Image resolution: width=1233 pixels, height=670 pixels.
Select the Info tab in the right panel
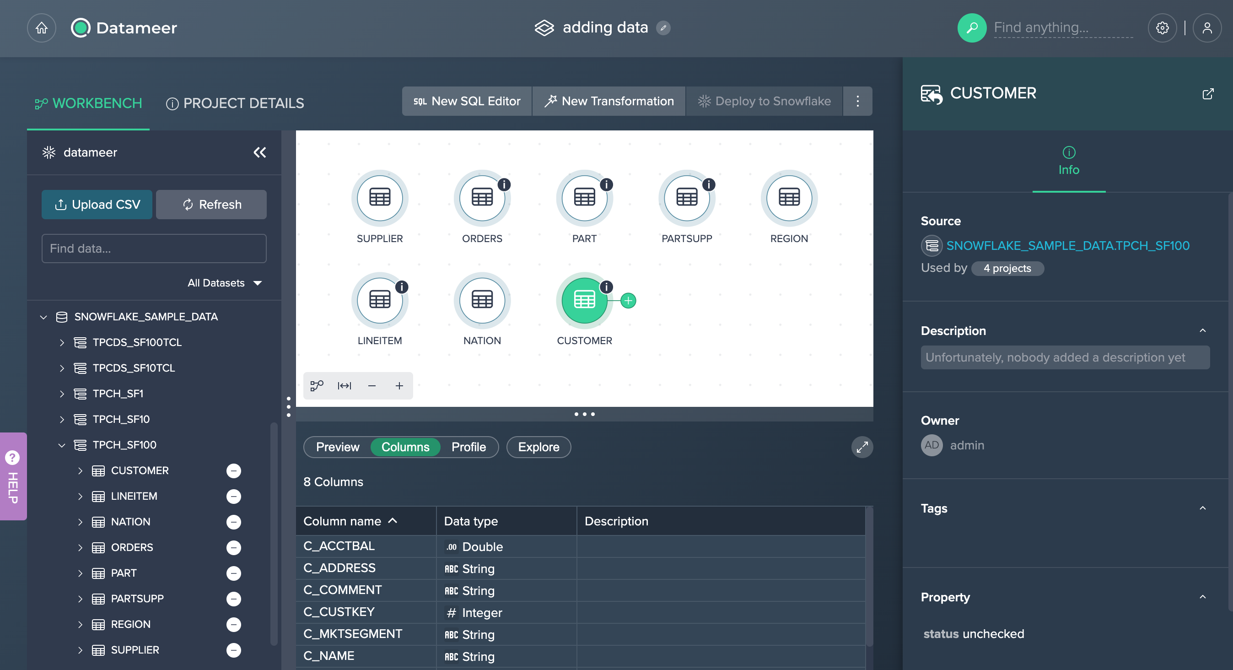[1069, 161]
